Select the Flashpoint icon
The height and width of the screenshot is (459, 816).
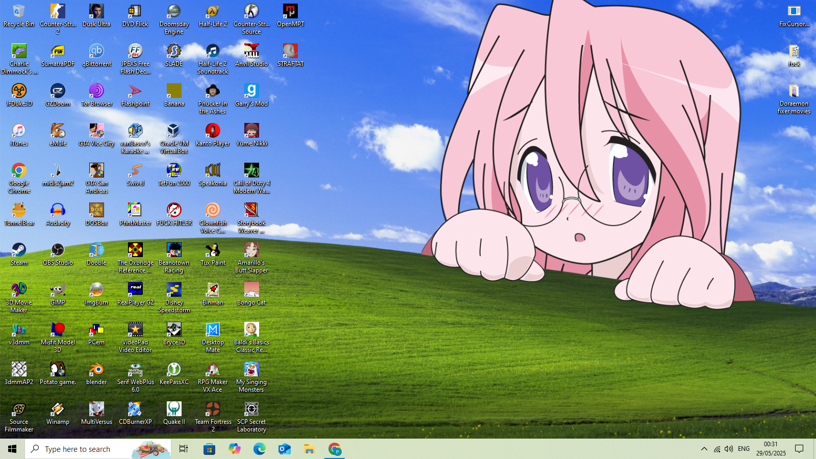click(x=135, y=95)
